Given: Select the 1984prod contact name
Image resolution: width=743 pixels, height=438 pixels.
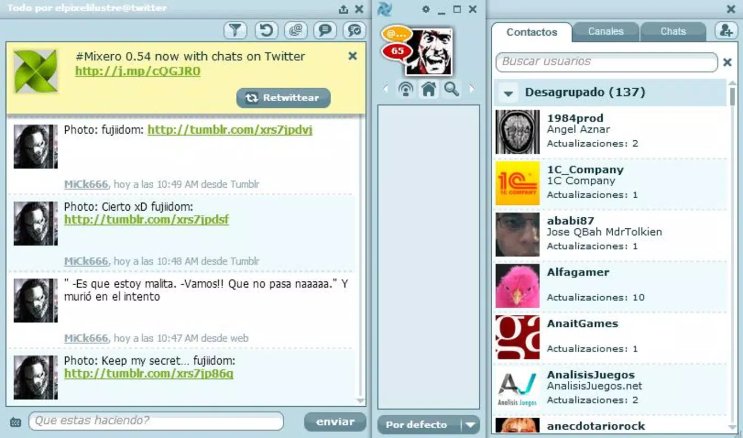Looking at the screenshot, I should [x=575, y=118].
